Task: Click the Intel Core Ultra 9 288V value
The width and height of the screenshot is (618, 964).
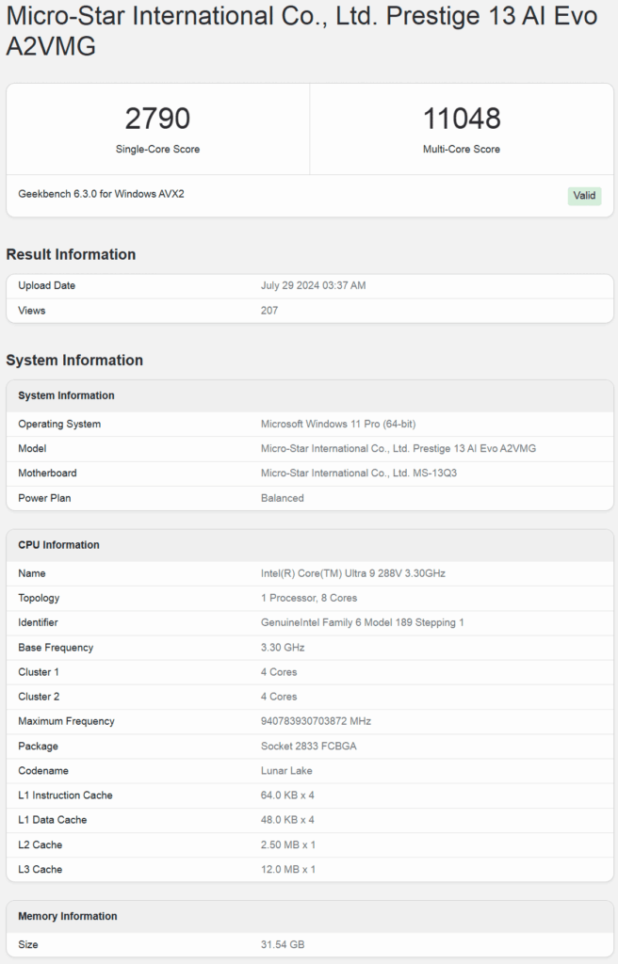Action: [353, 573]
